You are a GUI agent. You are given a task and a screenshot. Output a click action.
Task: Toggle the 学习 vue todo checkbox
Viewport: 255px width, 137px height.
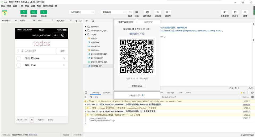[19, 65]
